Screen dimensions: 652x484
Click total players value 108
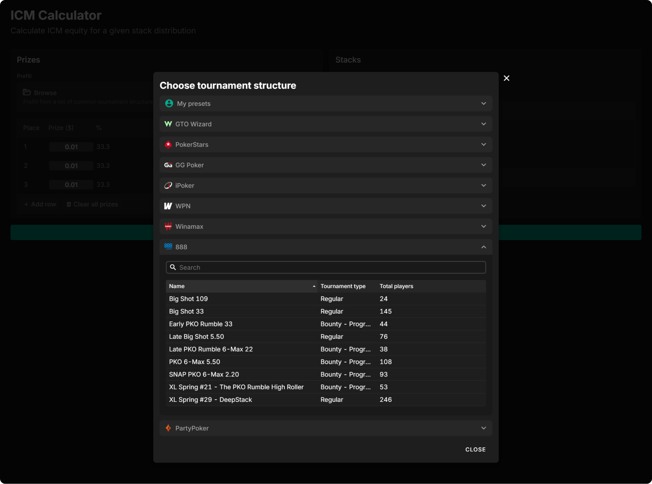[x=386, y=362]
